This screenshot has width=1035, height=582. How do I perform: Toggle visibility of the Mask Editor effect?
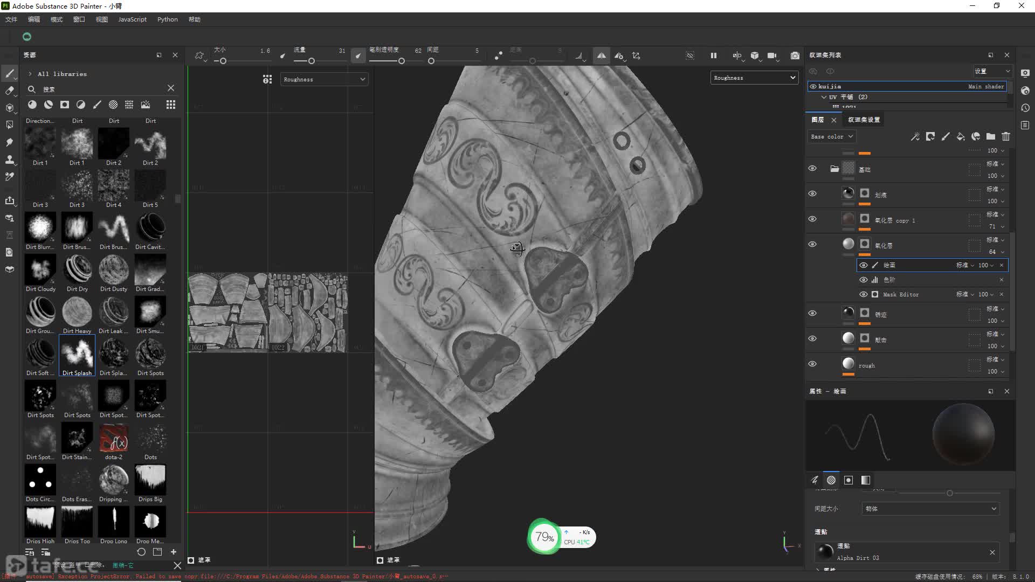[x=864, y=294]
